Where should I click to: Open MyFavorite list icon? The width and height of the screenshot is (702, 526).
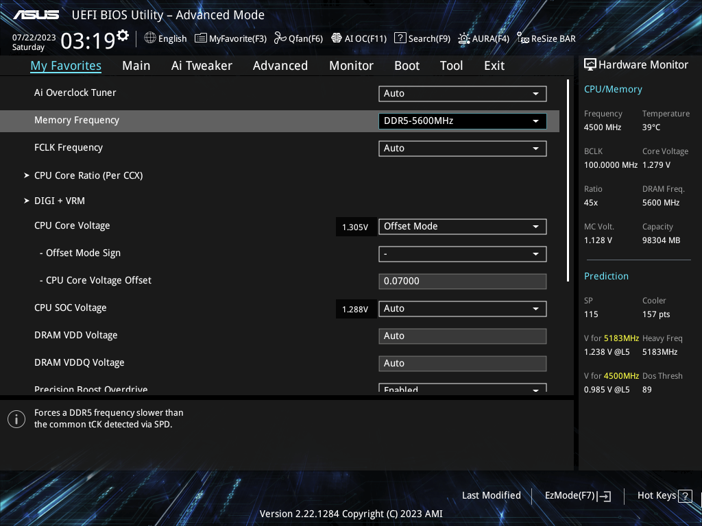pos(201,38)
